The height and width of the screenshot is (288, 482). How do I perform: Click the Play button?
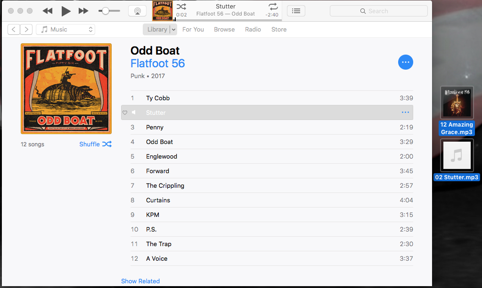click(x=65, y=11)
